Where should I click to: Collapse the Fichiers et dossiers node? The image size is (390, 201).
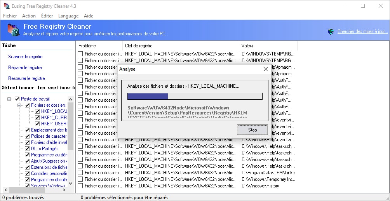(x=19, y=105)
